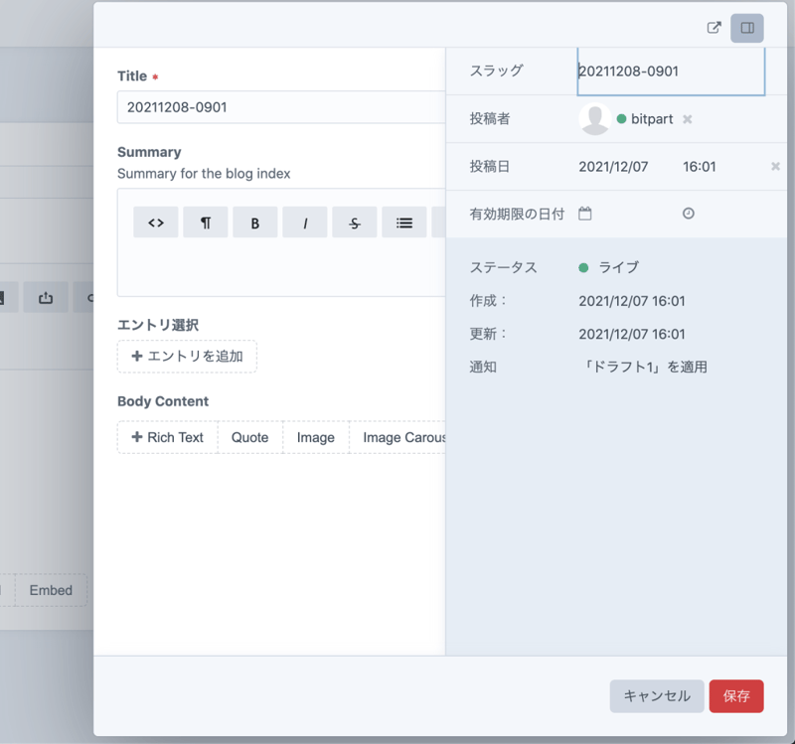795x744 pixels.
Task: Add a Rich Text block
Action: [168, 438]
